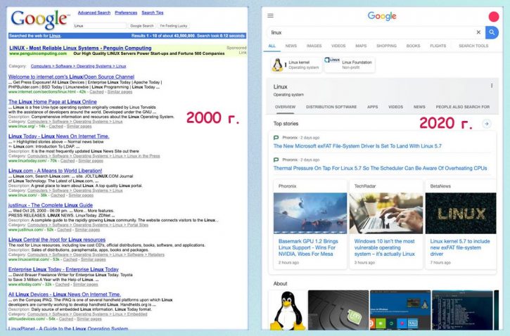Click the I'm Feeling Lucky button

(173, 26)
